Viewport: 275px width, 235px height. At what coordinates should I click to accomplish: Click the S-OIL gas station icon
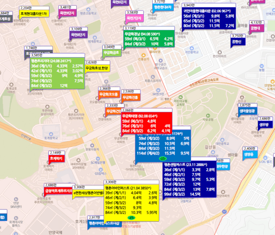(265, 158)
